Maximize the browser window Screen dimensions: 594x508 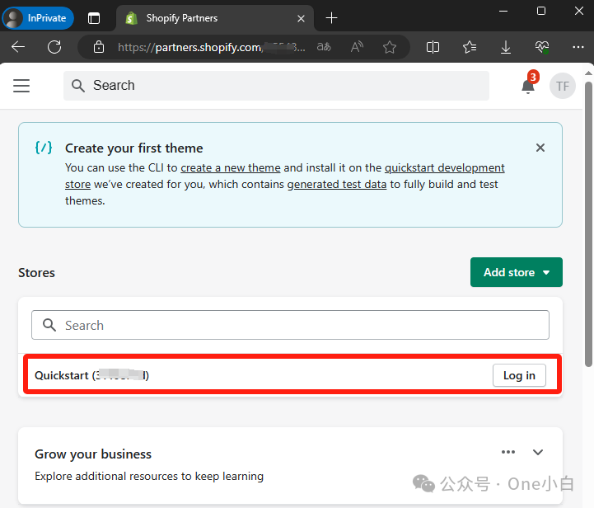(x=541, y=11)
